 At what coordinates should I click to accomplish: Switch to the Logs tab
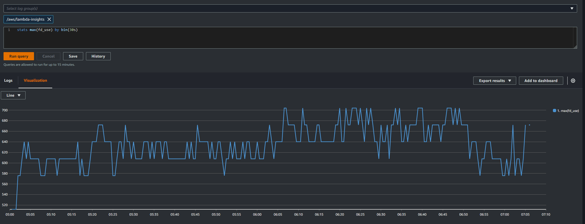click(8, 80)
